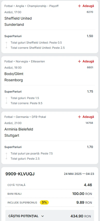Select the 1.70 SuperPariuri odds
100x221 pixels.
pyautogui.click(x=90, y=147)
